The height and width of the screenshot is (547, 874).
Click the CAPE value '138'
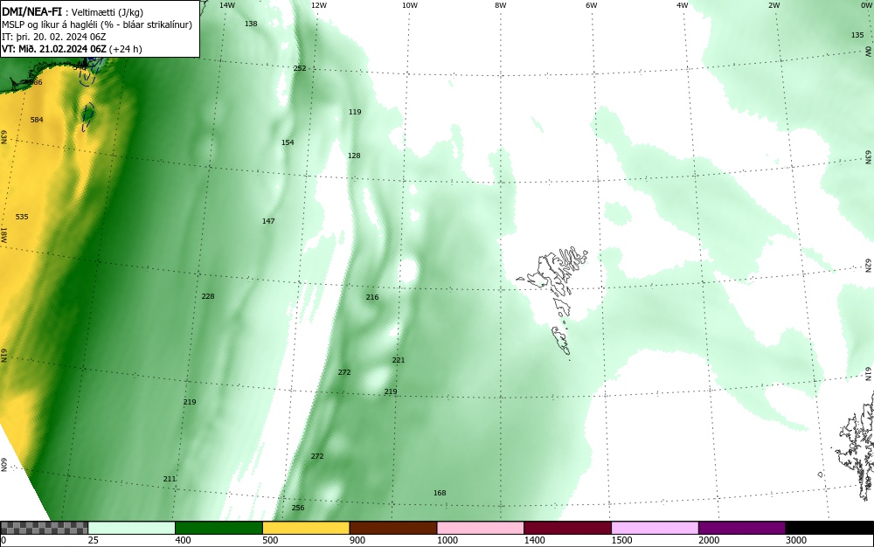click(251, 24)
